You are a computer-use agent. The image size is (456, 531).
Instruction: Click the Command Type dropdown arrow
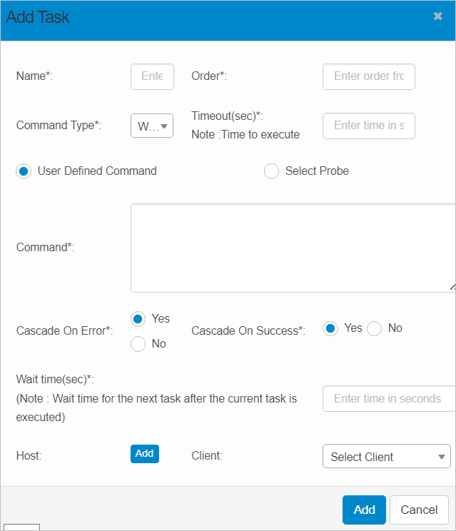[x=164, y=126]
